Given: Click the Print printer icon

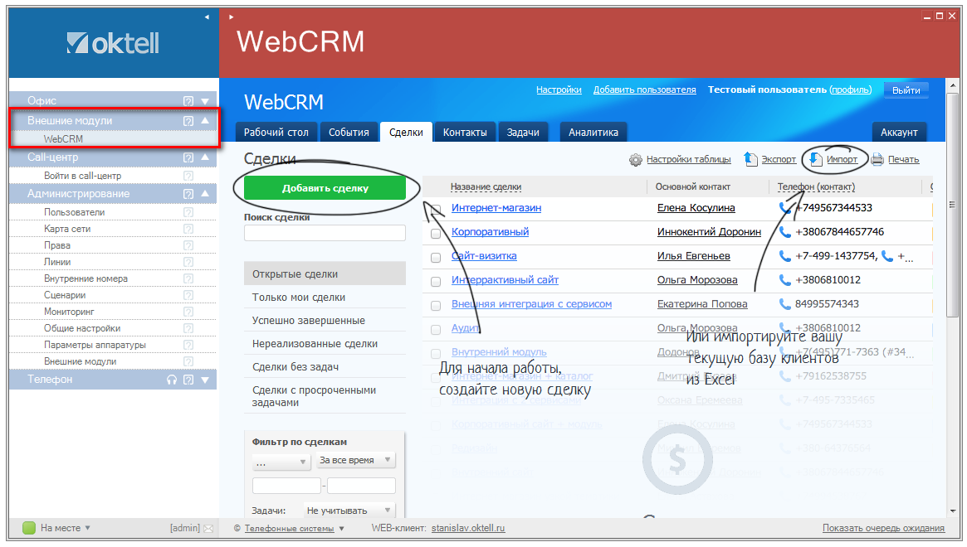Looking at the screenshot, I should point(877,159).
